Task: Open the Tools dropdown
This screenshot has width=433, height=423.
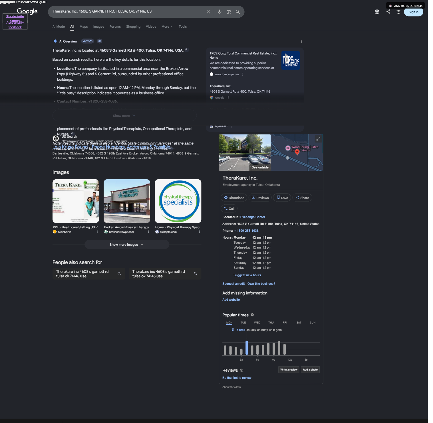Action: pos(184,27)
